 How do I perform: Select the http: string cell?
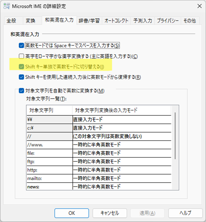point(50,170)
